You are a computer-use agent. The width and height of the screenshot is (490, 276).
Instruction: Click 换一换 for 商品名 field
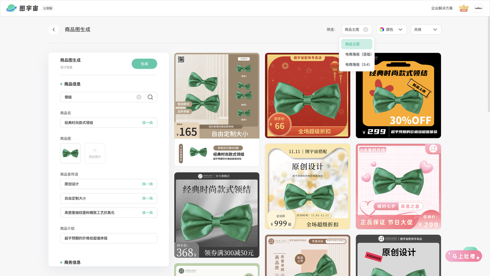click(147, 123)
